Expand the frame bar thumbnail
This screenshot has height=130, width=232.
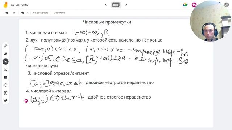click(x=116, y=5)
